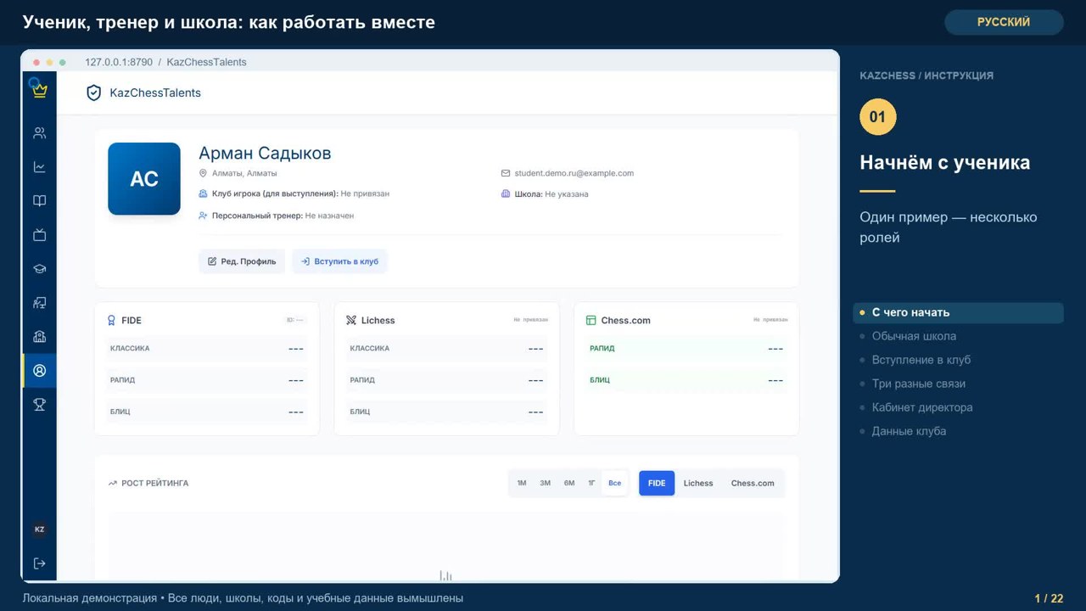This screenshot has width=1086, height=611.
Task: Click the Вступить в клуб button
Action: [339, 261]
